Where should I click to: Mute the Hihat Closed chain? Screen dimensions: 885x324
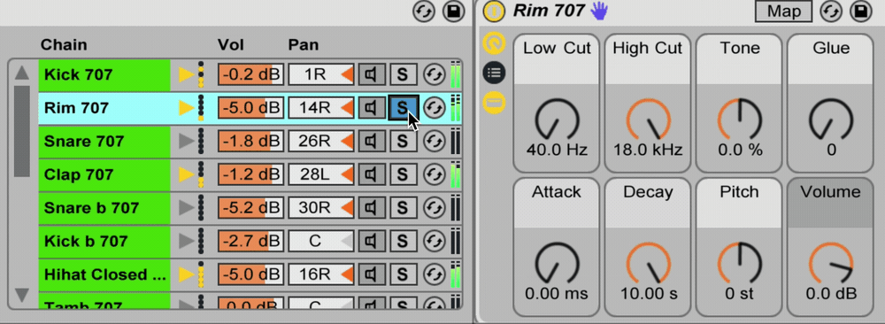pyautogui.click(x=372, y=274)
